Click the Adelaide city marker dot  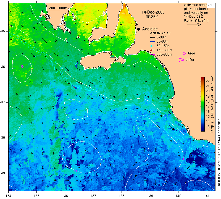(139, 29)
